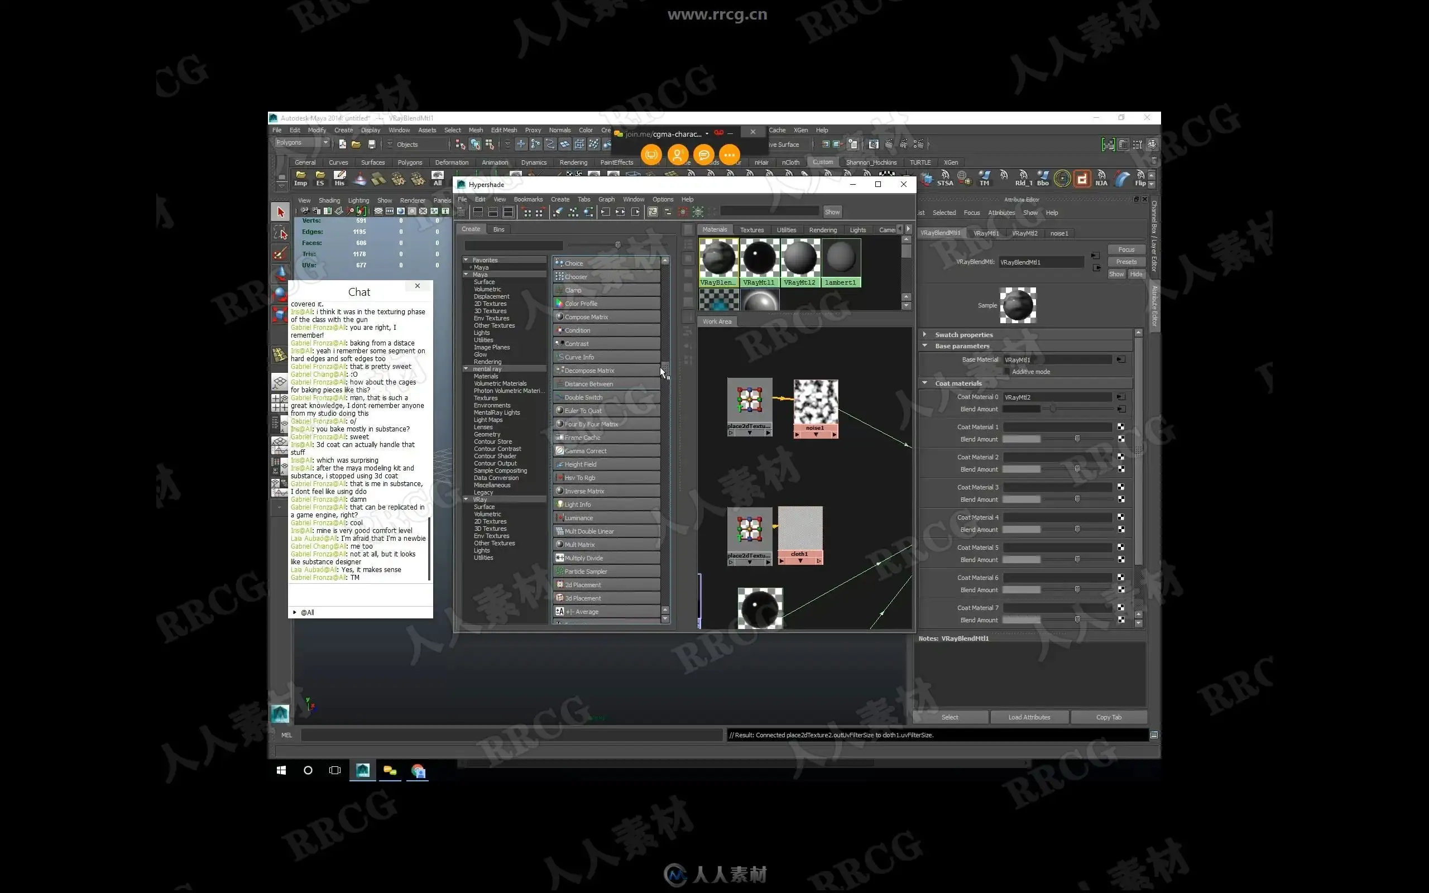Toggle the Channel Box / Layer Editor side tab
Screen dimensions: 1429x893
point(1154,236)
